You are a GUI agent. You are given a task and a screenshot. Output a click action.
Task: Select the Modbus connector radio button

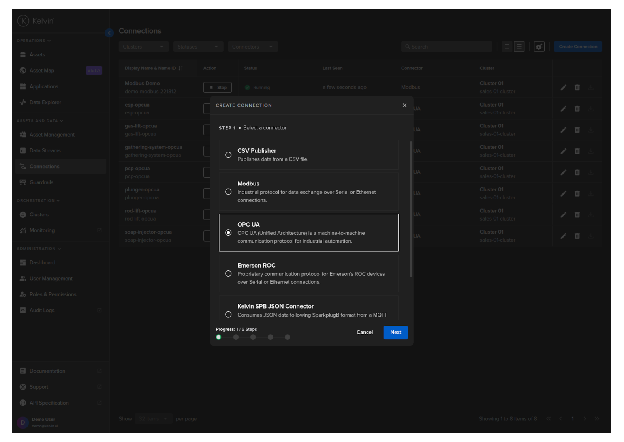(228, 192)
